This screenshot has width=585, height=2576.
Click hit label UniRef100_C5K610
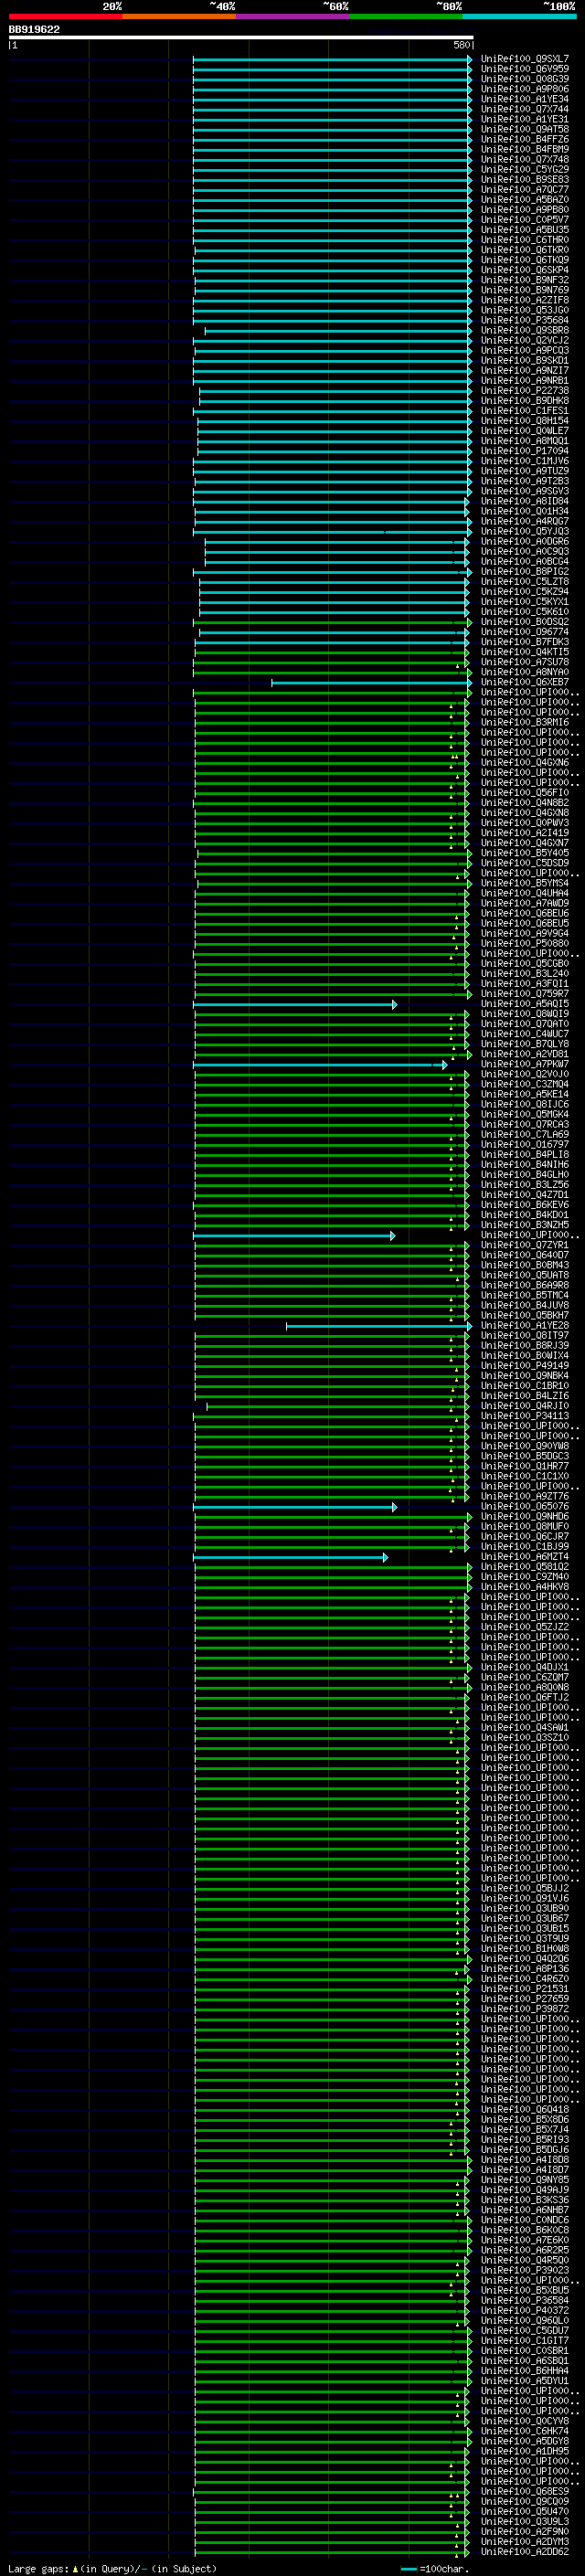click(524, 612)
